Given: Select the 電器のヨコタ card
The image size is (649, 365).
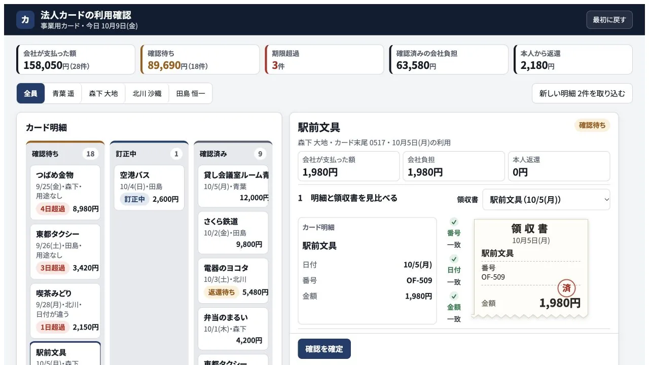Looking at the screenshot, I should click(233, 281).
